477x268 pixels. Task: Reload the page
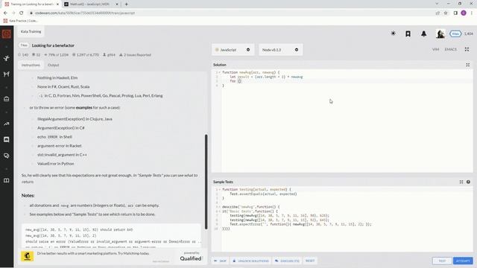click(22, 13)
